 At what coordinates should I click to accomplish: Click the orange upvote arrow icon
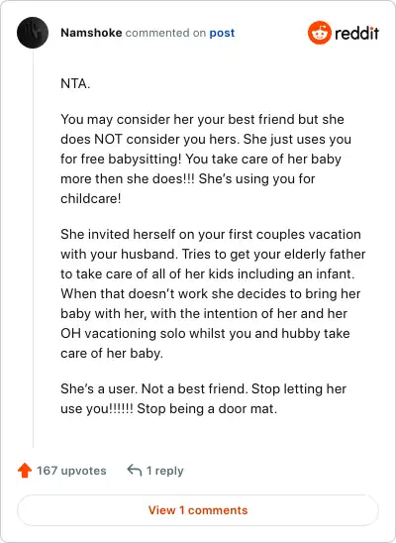25,471
